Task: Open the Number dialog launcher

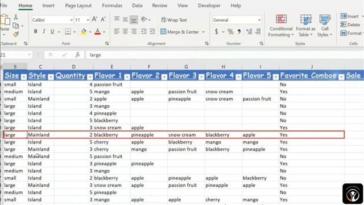Action: pos(262,43)
